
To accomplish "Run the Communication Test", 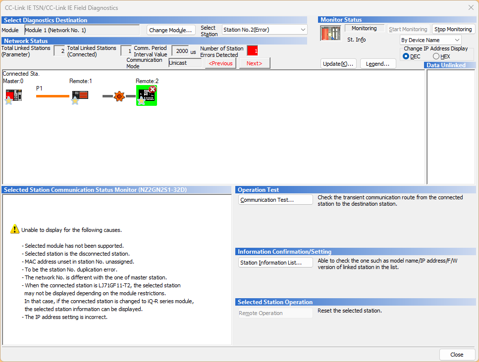I will 275,200.
